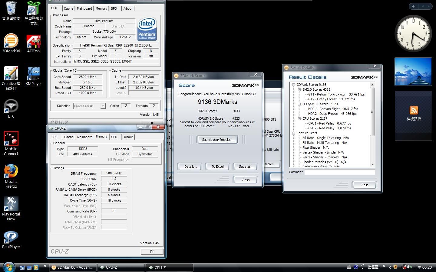This screenshot has height=272, width=436.
Task: Click the slideshow picture gadget thumbnail
Action: coord(413,72)
